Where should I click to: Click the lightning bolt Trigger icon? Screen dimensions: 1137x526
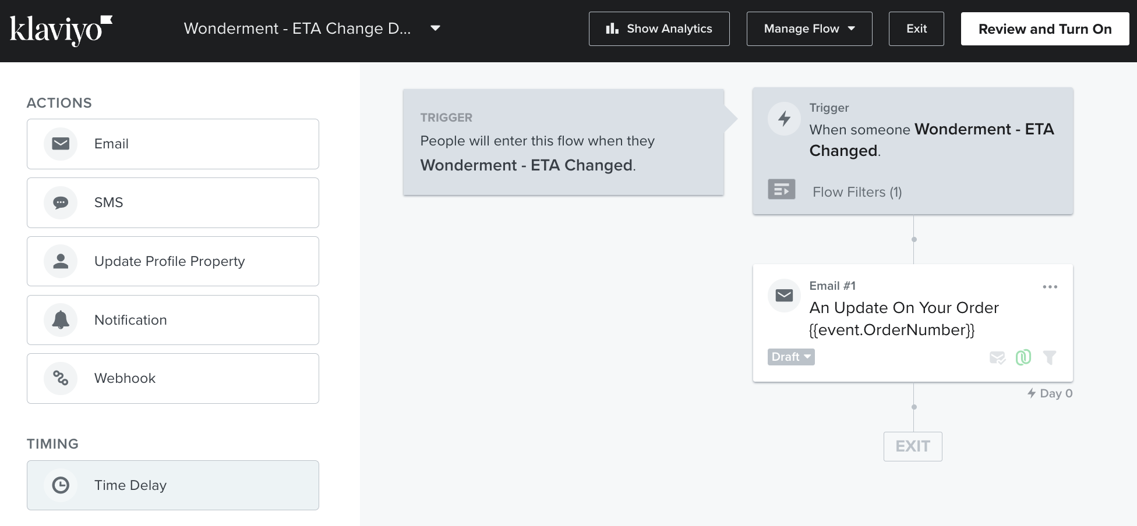784,119
